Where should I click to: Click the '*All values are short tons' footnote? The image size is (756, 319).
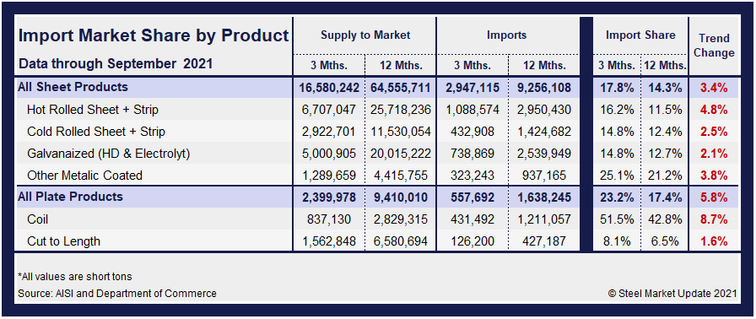(x=75, y=277)
